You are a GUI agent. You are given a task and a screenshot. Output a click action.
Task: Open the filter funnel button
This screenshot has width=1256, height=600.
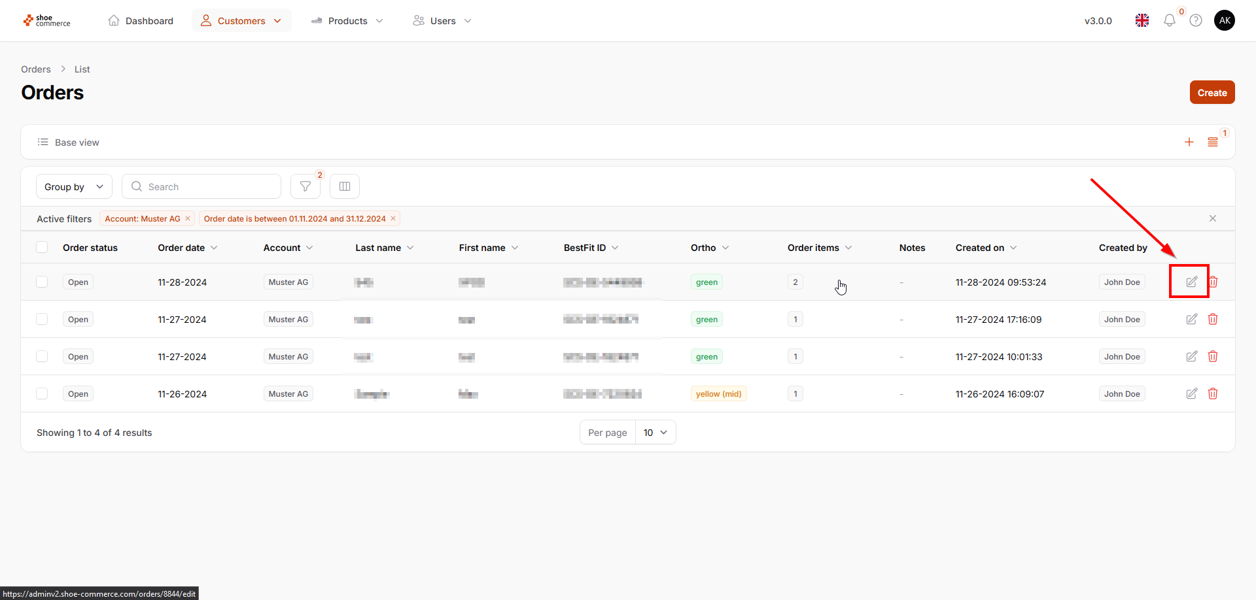(305, 187)
